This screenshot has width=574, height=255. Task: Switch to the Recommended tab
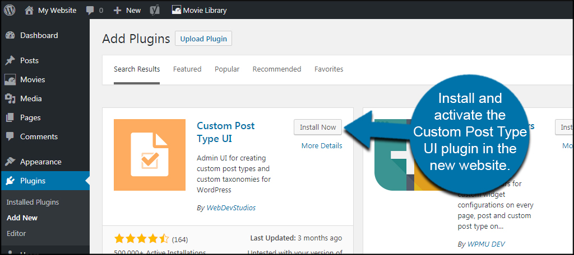click(x=277, y=69)
